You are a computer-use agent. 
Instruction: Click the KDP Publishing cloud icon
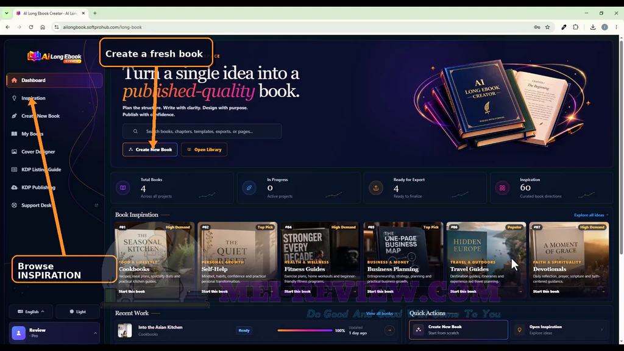[x=15, y=188]
